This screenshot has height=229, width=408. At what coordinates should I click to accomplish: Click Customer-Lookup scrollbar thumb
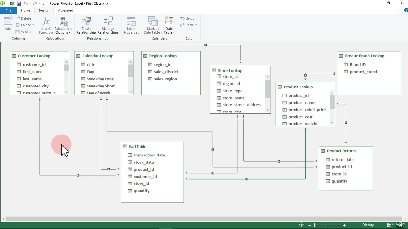point(66,67)
